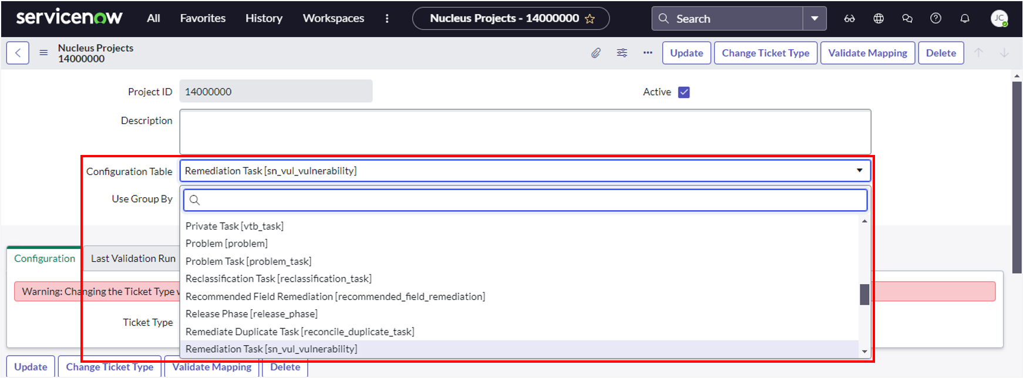Open the Favorites menu
Image resolution: width=1023 pixels, height=378 pixels.
203,18
